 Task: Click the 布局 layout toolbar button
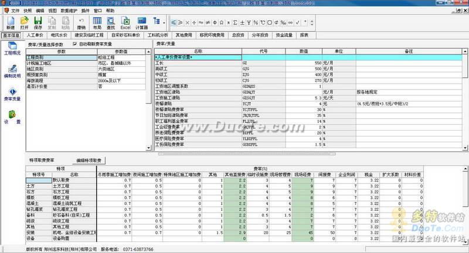(x=97, y=23)
